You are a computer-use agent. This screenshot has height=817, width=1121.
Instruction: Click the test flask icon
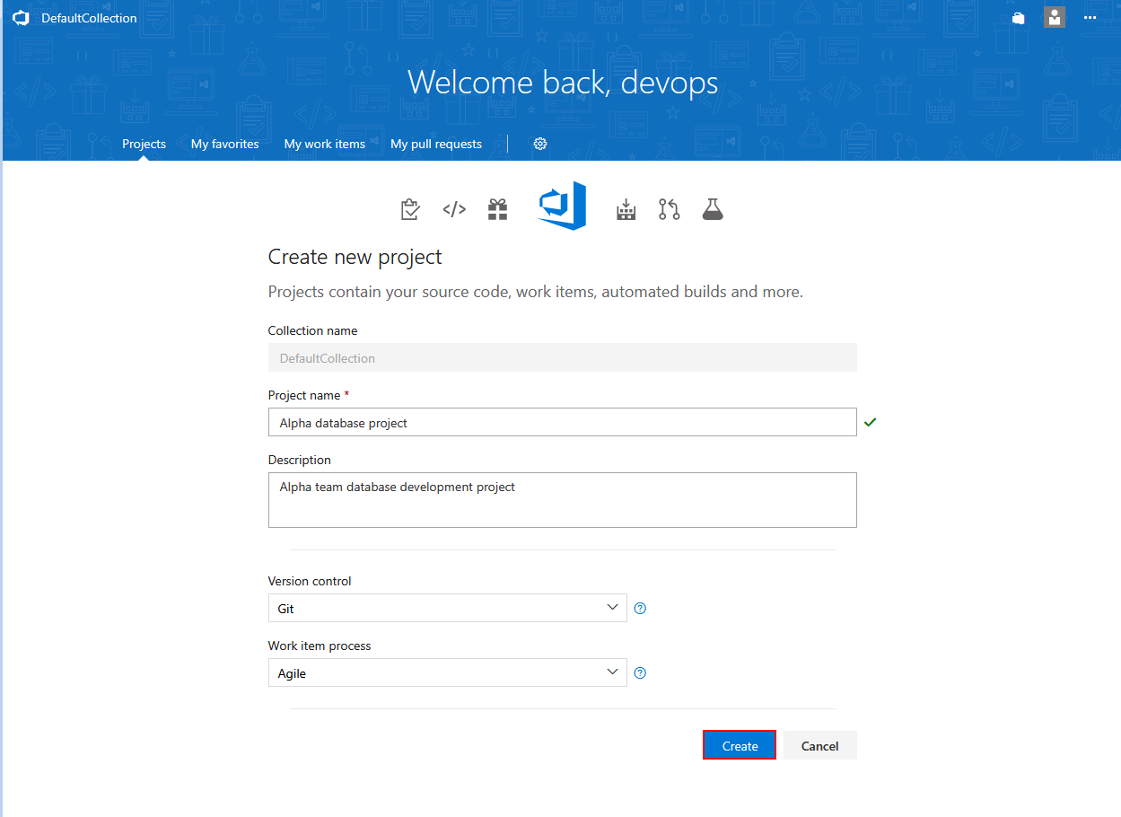coord(713,209)
